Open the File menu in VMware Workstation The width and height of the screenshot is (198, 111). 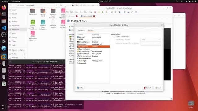click(x=67, y=12)
